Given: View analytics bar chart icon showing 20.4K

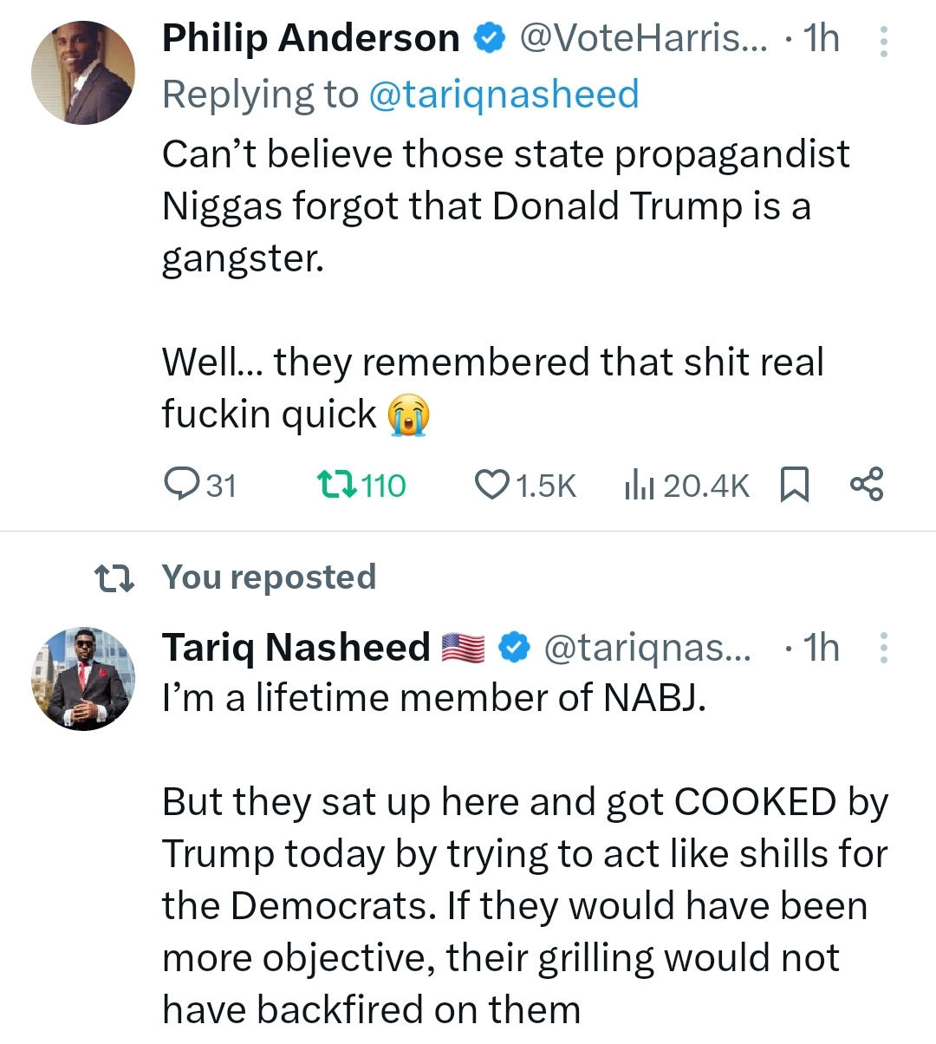Looking at the screenshot, I should (640, 485).
